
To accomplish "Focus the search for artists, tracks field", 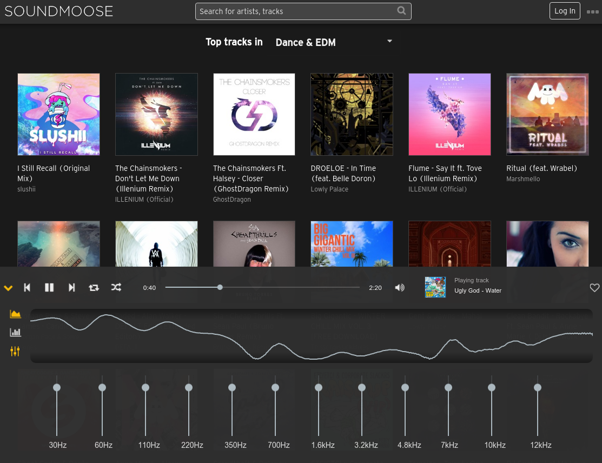I will (x=303, y=11).
